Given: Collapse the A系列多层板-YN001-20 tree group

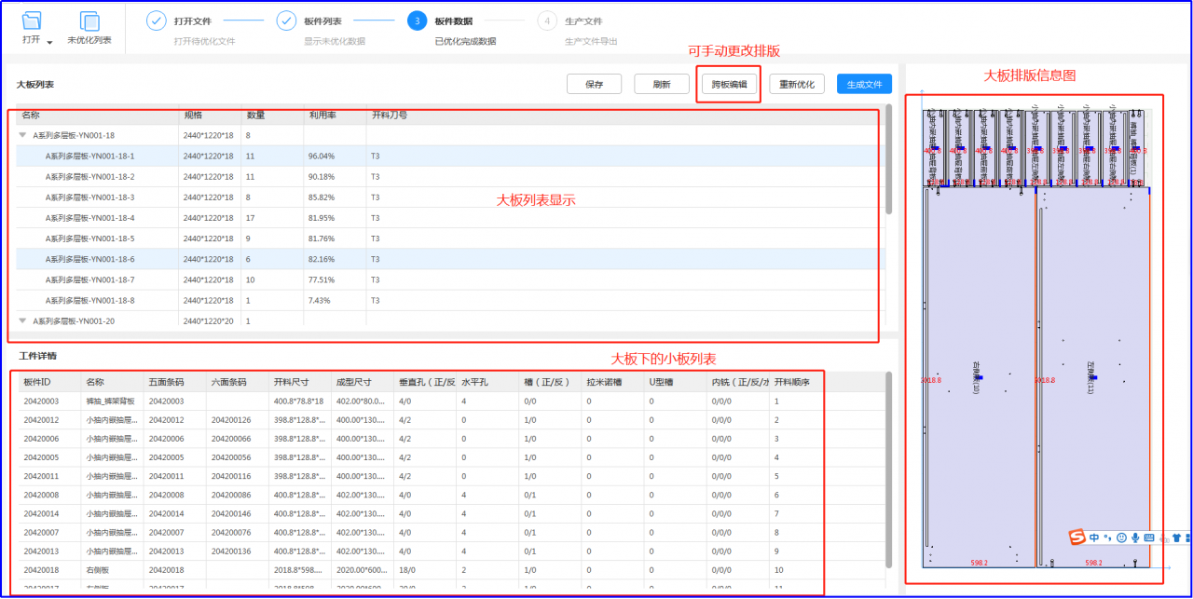Looking at the screenshot, I should tap(23, 320).
